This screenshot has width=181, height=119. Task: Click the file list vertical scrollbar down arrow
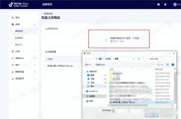(x=175, y=103)
